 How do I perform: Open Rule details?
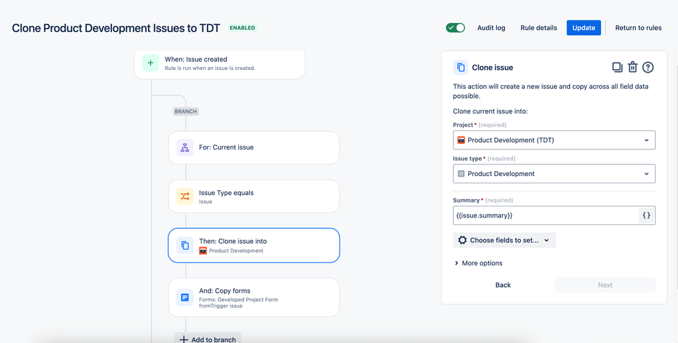coord(539,28)
